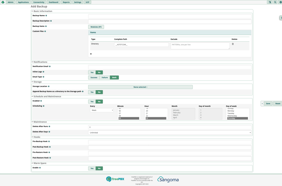Click the Save button
This screenshot has height=186, width=282.
pos(268,104)
